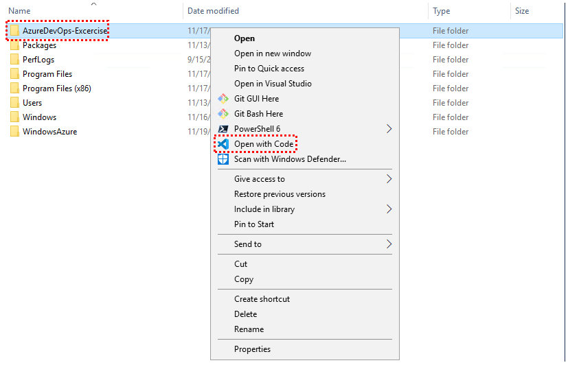Select the Program Files (x86) folder name

(x=57, y=89)
